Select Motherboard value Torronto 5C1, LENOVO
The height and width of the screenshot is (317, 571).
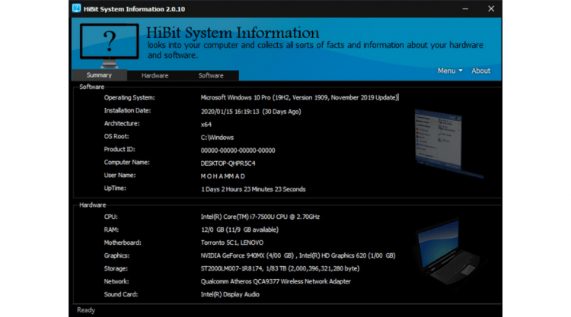[232, 243]
